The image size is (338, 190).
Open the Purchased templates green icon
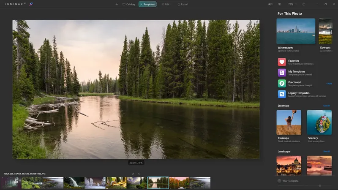pos(282,83)
